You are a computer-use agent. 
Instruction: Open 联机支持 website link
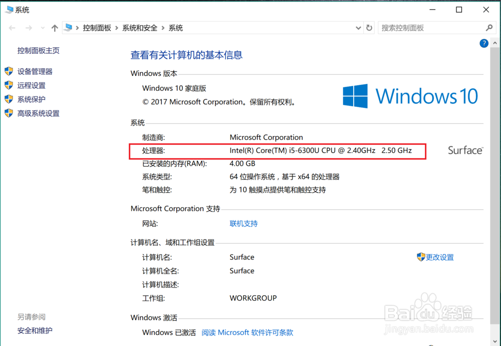point(243,223)
